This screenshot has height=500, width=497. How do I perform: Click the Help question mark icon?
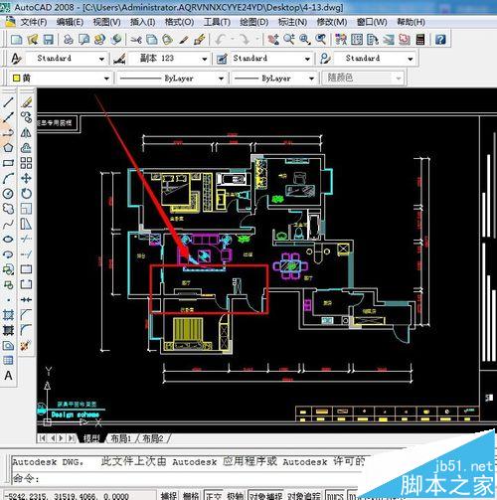[x=440, y=40]
